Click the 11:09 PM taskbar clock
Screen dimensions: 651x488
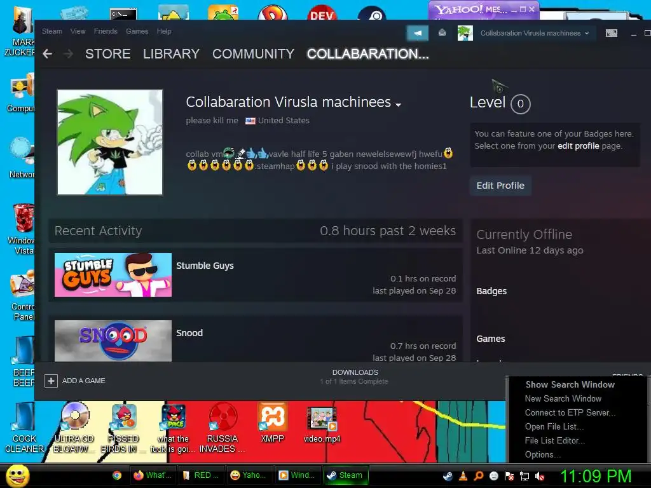[x=596, y=476]
